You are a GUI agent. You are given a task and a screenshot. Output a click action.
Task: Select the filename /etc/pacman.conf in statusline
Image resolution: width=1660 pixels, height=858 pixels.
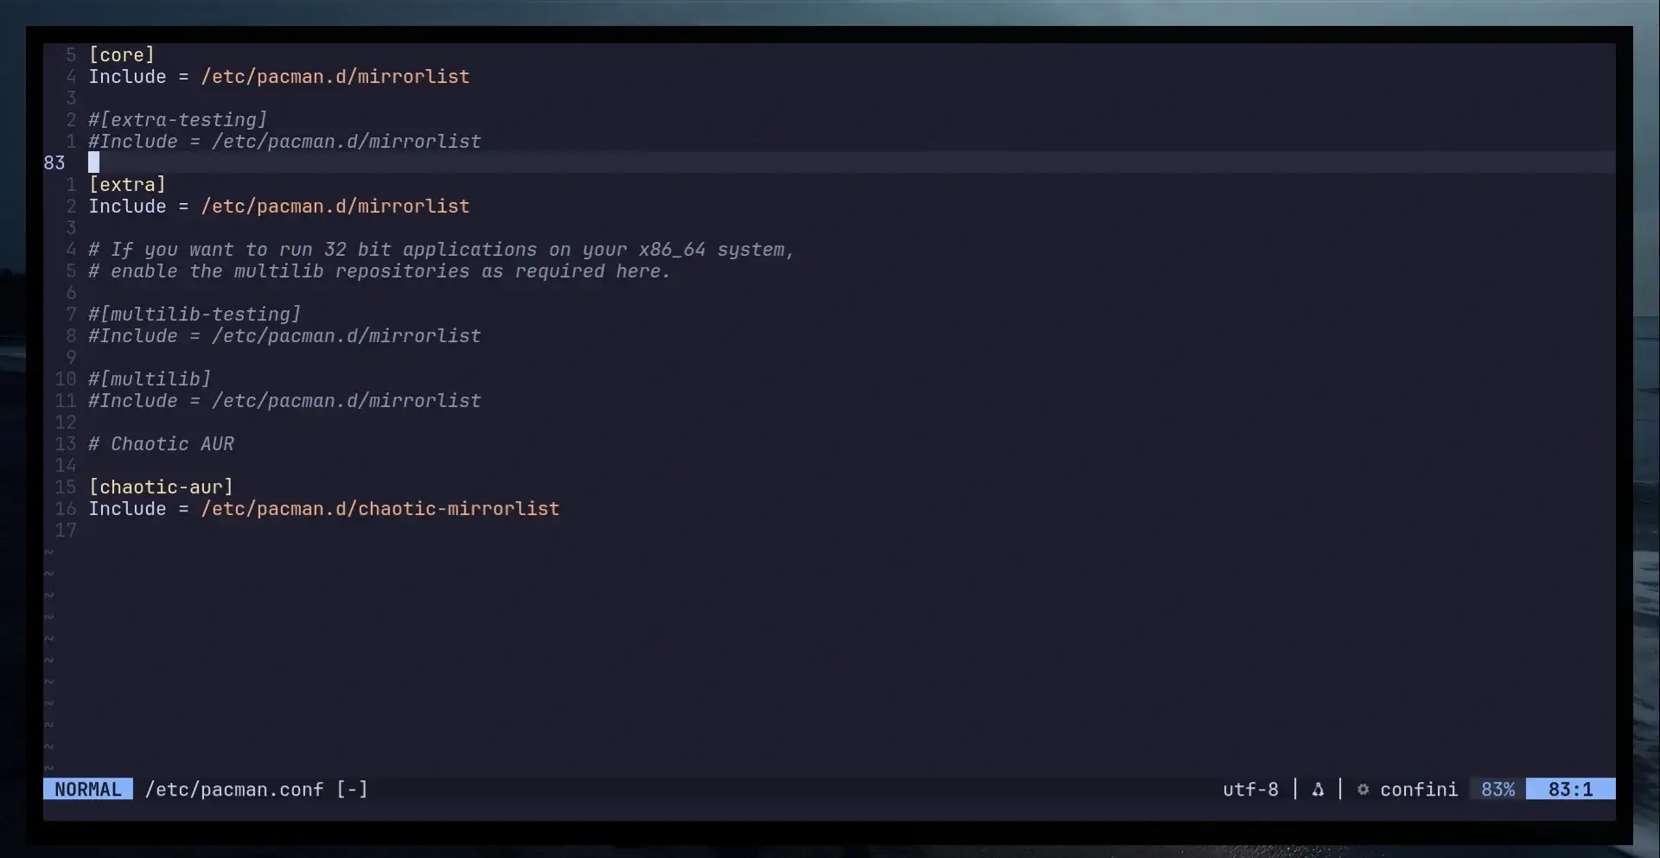pos(233,789)
